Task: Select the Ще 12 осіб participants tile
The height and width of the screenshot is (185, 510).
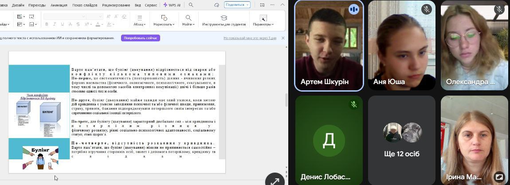Action: (x=402, y=139)
